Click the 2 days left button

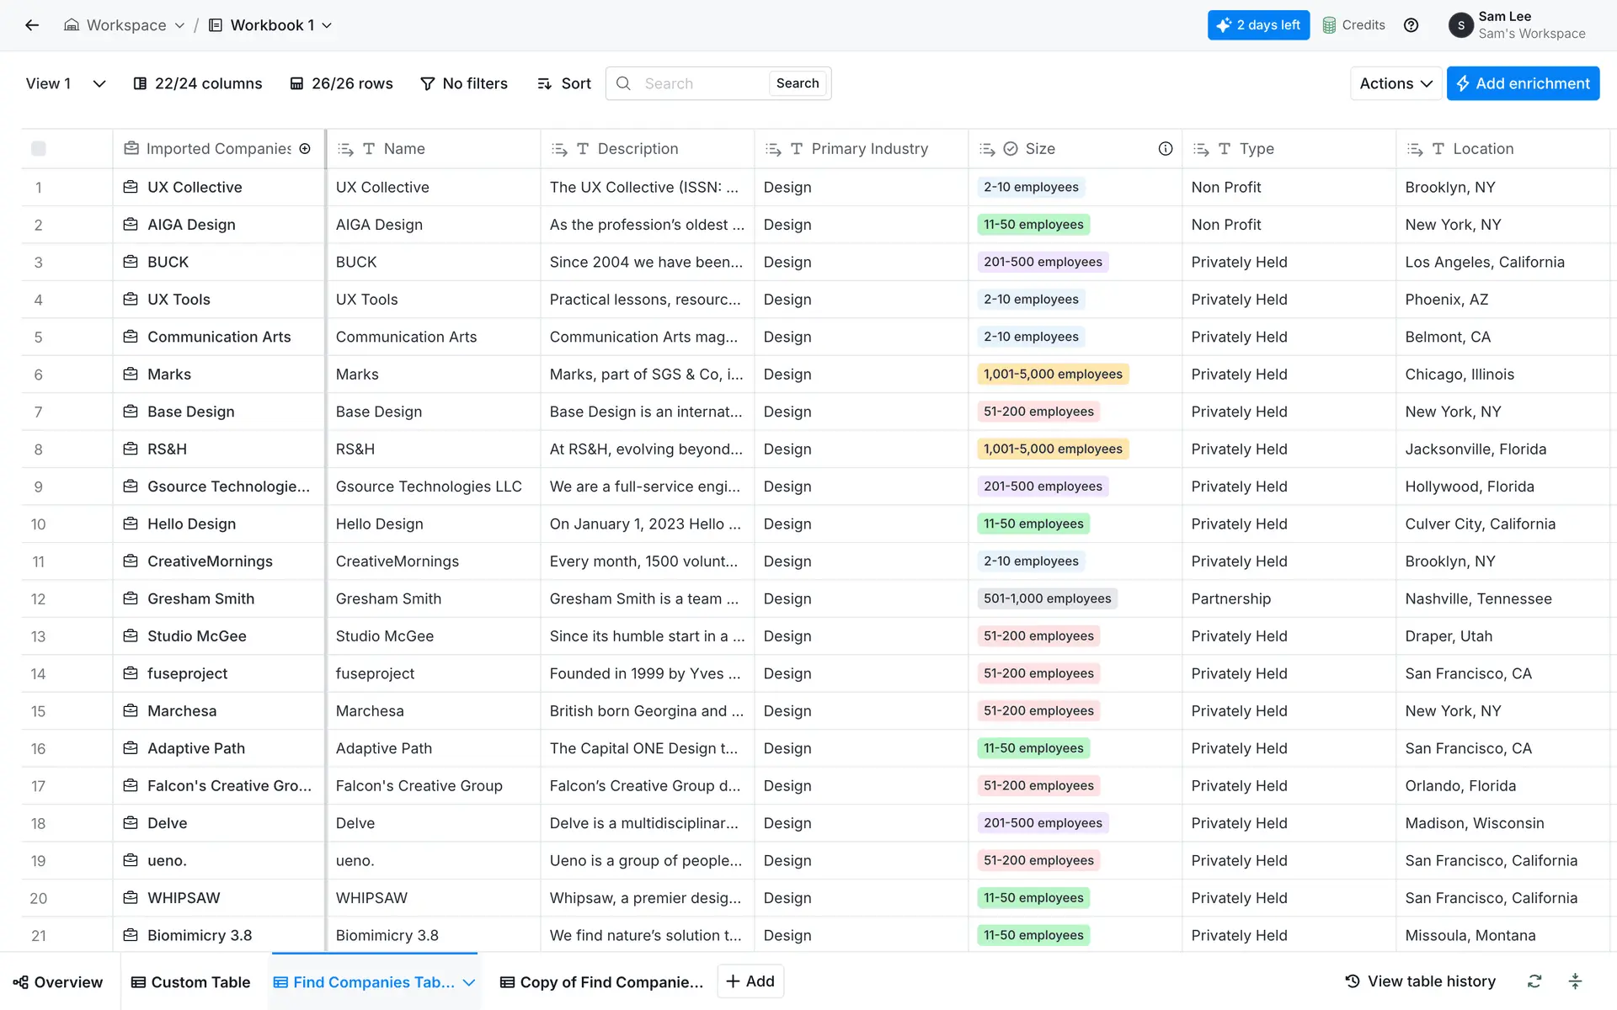[1258, 25]
